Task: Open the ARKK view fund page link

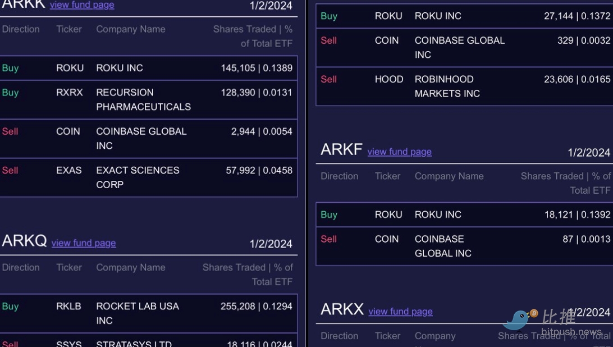Action: (82, 5)
